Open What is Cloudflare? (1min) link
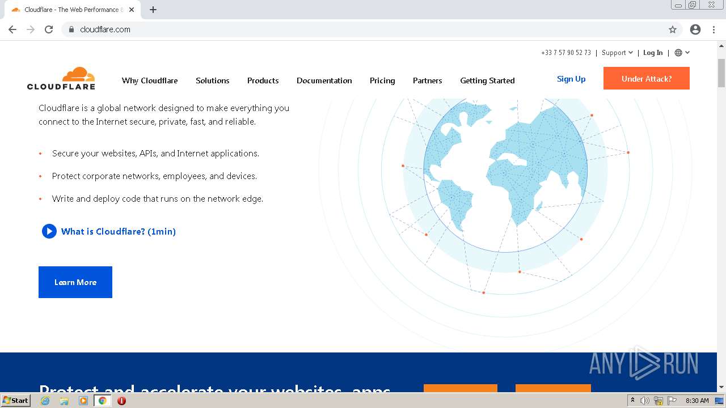Viewport: 726px width, 408px height. click(119, 231)
